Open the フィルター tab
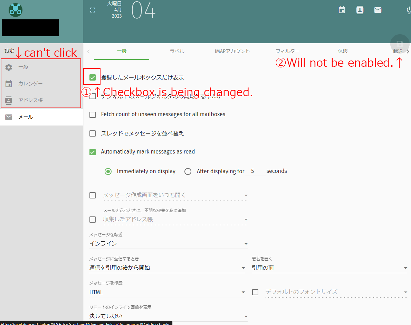Screen dimensions: 411x325 tap(287, 51)
